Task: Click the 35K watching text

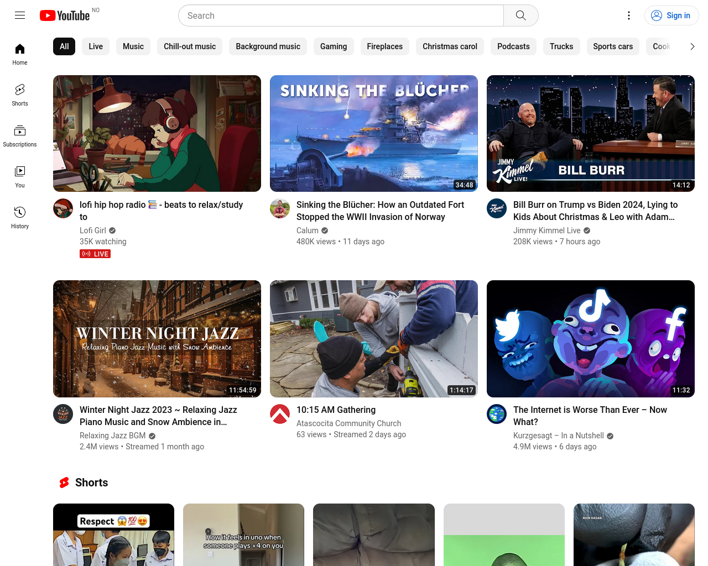Action: tap(103, 242)
